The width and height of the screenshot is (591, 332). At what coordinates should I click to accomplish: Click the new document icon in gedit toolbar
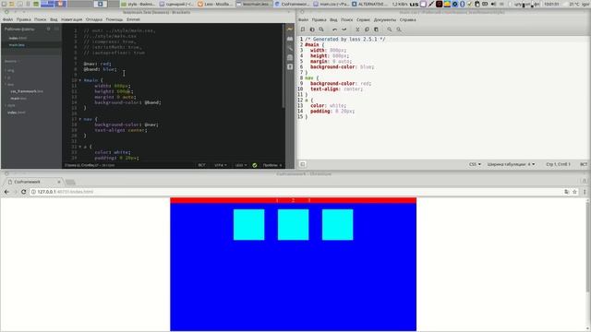coord(303,30)
